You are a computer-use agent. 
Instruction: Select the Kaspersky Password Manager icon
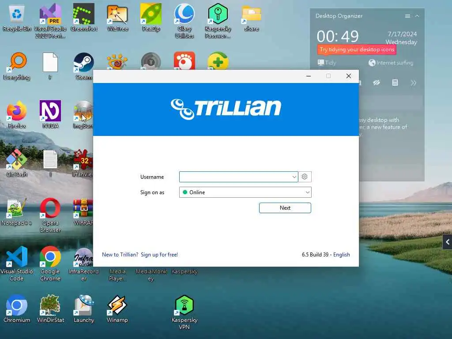(x=218, y=21)
